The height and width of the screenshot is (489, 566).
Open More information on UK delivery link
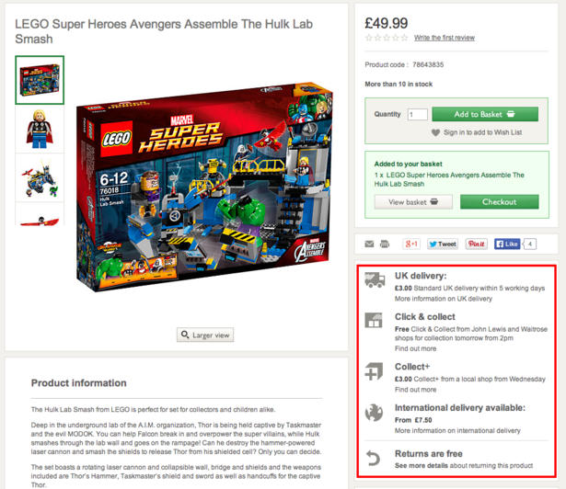pyautogui.click(x=444, y=299)
